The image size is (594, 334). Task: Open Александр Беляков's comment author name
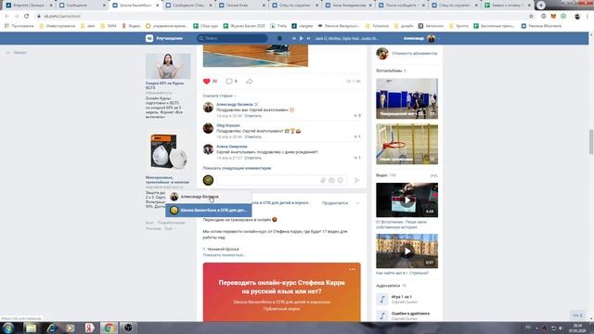click(x=235, y=104)
